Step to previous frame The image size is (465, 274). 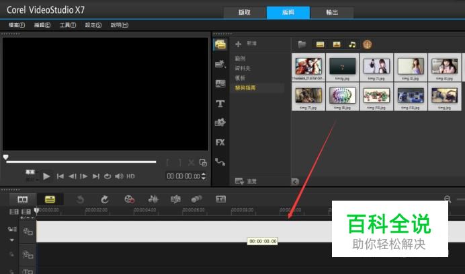point(73,176)
